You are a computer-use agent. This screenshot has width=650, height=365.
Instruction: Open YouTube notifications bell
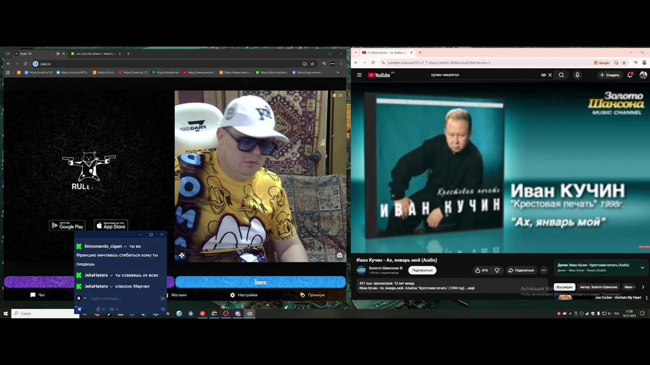pos(630,75)
